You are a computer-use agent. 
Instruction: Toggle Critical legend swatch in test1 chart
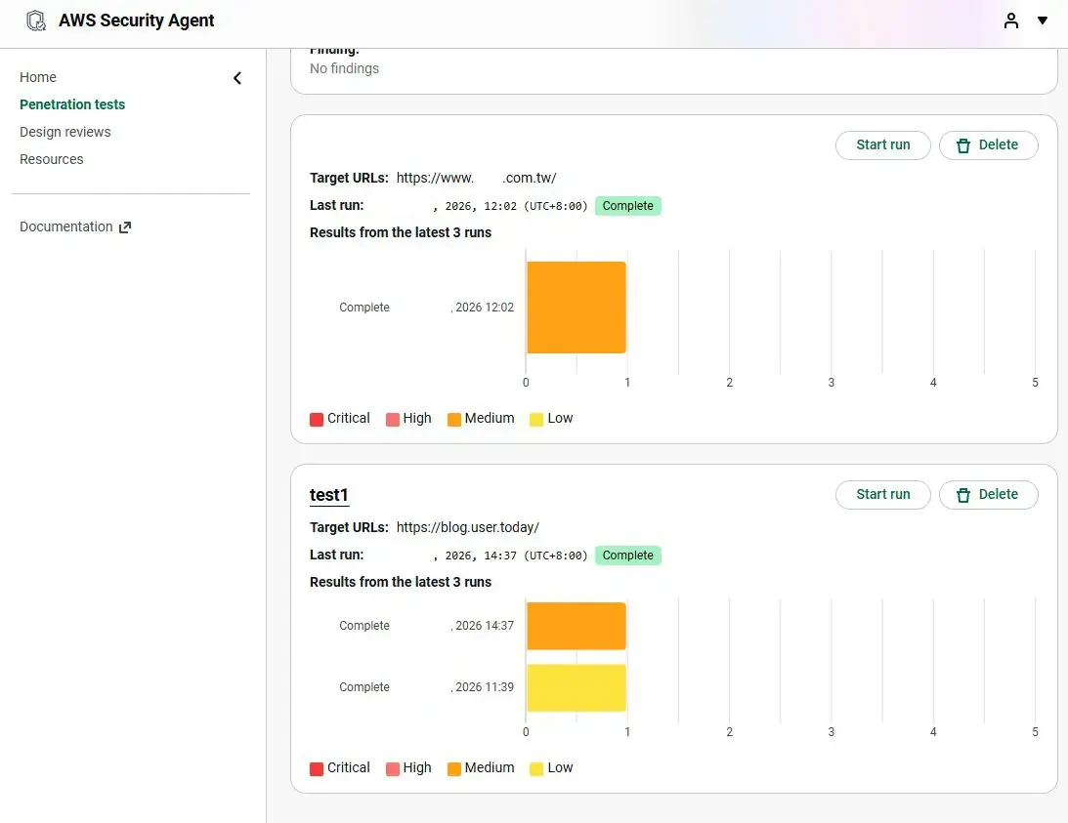pos(317,768)
